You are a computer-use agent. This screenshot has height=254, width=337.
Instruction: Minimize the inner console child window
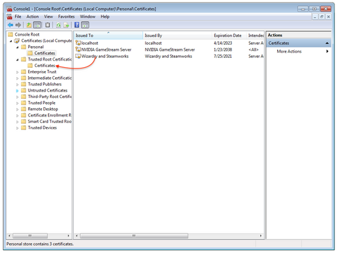coord(315,16)
